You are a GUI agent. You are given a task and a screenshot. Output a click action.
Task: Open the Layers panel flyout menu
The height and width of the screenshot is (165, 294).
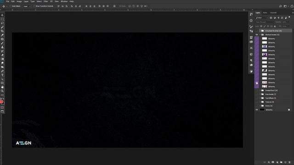(293, 13)
